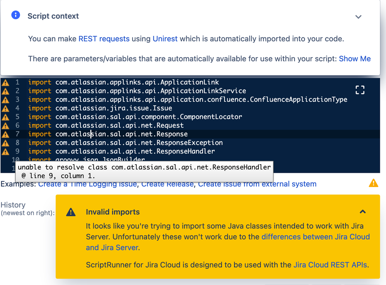Click code line importing ResponseException
The height and width of the screenshot is (285, 386).
tap(125, 143)
